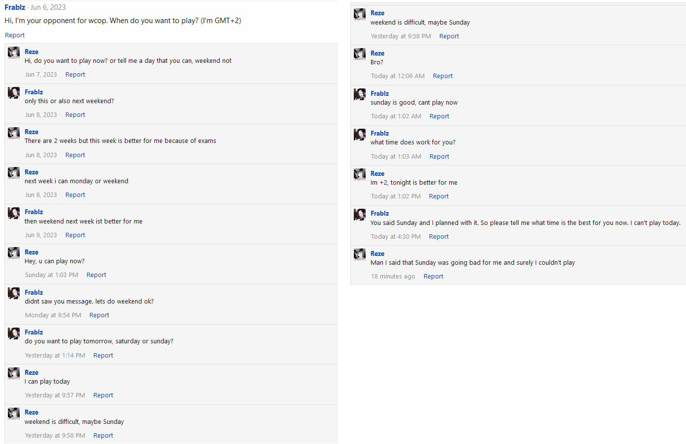686x444 pixels.
Task: Report "what time does work for you?" reply
Action: [x=439, y=157]
